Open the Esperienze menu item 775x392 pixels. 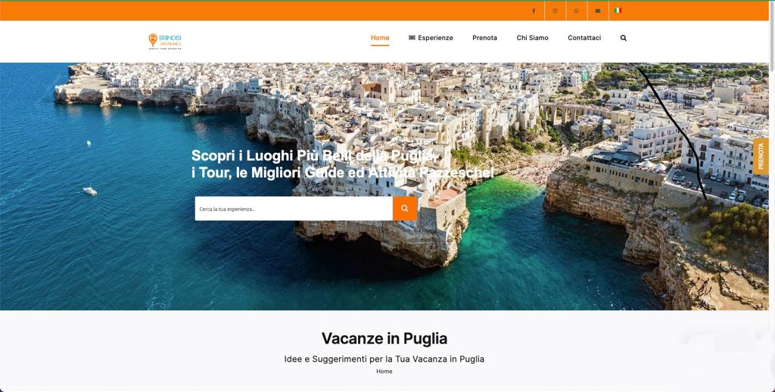point(435,38)
